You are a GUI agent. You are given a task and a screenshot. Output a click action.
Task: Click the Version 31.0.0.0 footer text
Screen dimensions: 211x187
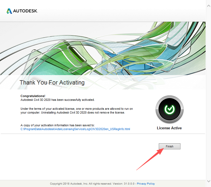tap(127, 183)
